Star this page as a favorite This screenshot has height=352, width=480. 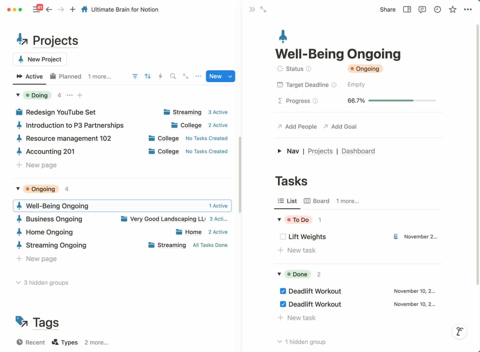pyautogui.click(x=452, y=9)
